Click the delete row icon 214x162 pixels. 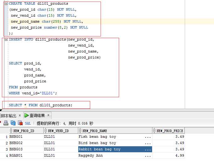point(20,123)
